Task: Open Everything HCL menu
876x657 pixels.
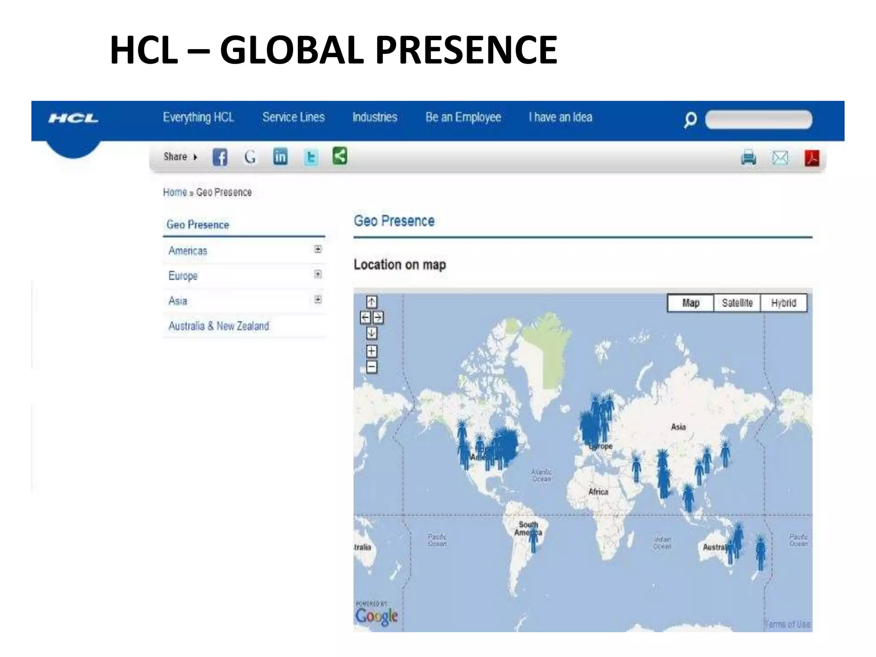Action: (198, 117)
